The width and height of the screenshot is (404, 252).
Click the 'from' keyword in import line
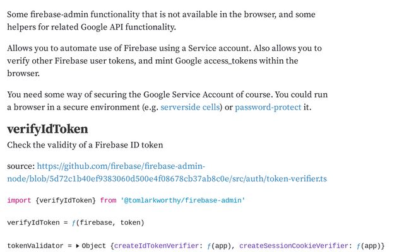108,200
